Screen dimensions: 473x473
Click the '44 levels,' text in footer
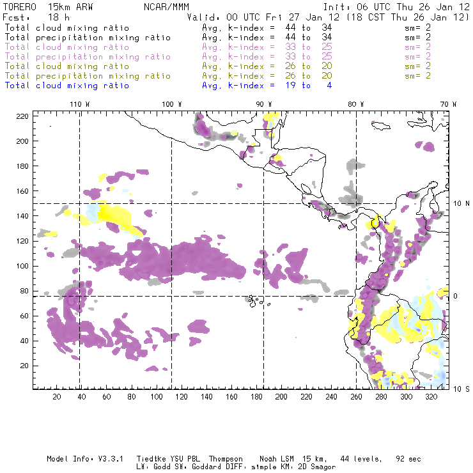point(361,459)
